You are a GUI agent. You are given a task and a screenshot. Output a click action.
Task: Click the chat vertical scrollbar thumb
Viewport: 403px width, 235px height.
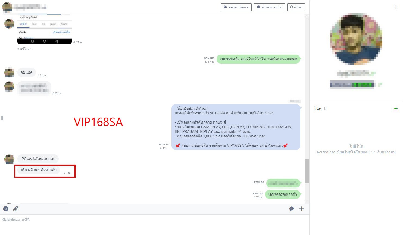click(x=307, y=171)
